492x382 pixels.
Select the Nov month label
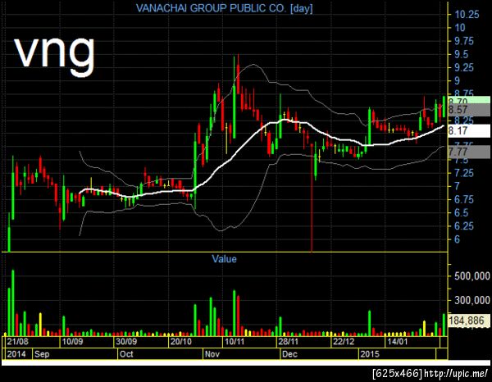click(x=212, y=354)
